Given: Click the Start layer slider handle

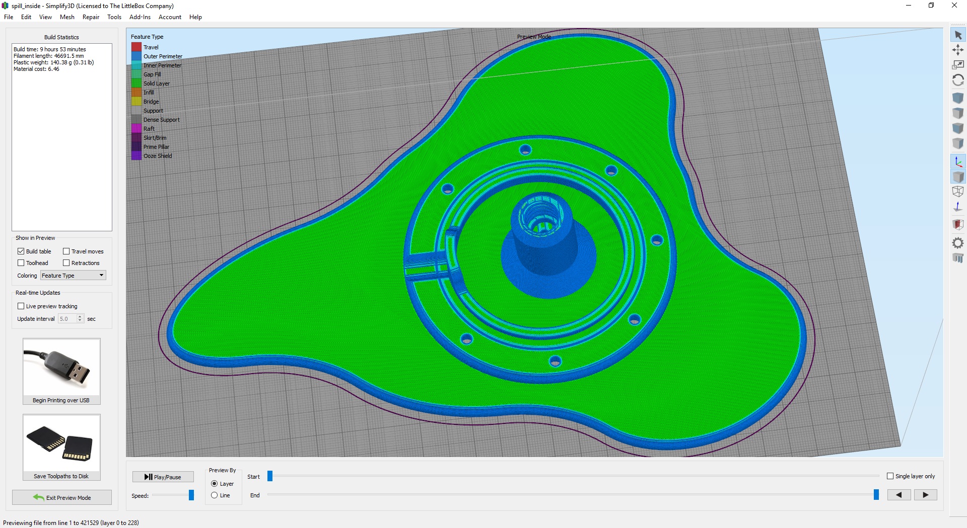Looking at the screenshot, I should click(x=270, y=476).
